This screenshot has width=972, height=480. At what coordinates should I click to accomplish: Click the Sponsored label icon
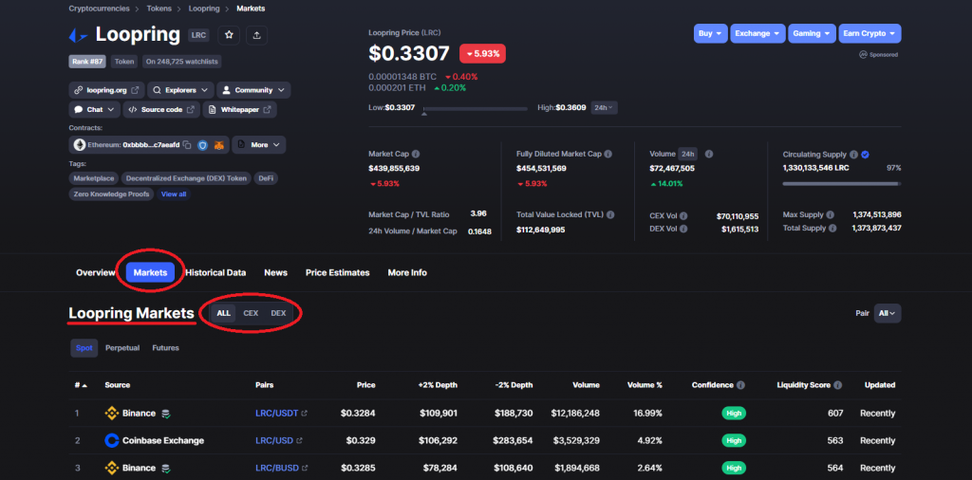pos(862,54)
